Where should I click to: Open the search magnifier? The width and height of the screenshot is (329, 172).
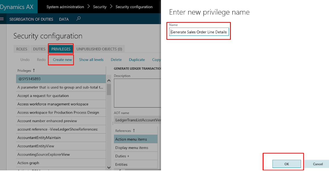click(78, 19)
